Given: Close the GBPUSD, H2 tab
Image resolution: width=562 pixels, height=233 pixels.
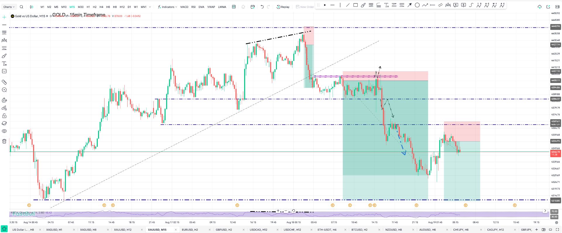Looking at the screenshot, I should [x=244, y=230].
